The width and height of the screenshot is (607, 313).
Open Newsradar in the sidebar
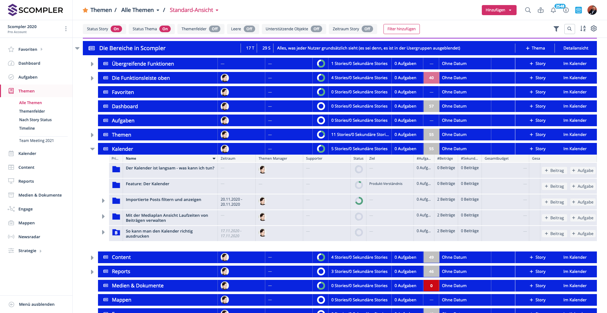(x=29, y=237)
